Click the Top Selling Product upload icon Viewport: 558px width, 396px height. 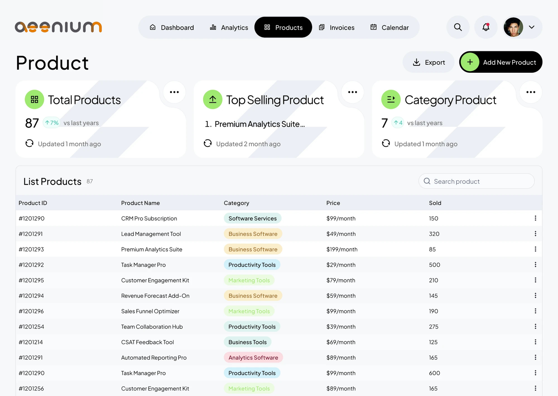click(213, 100)
